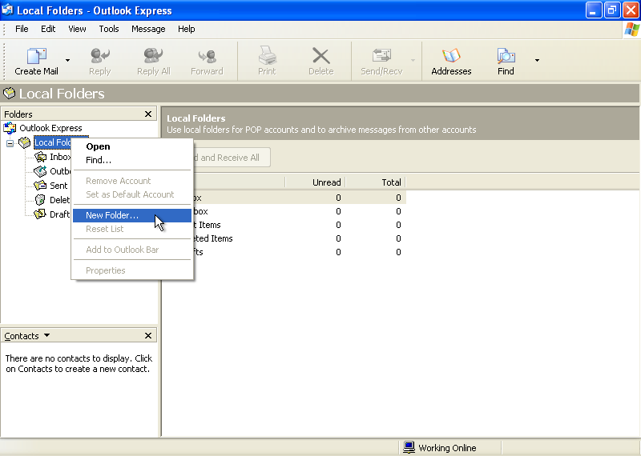Open the Message menu
Image resolution: width=641 pixels, height=456 pixels.
tap(148, 29)
